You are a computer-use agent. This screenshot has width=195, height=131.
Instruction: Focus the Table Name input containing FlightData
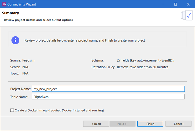pyautogui.click(x=108, y=97)
